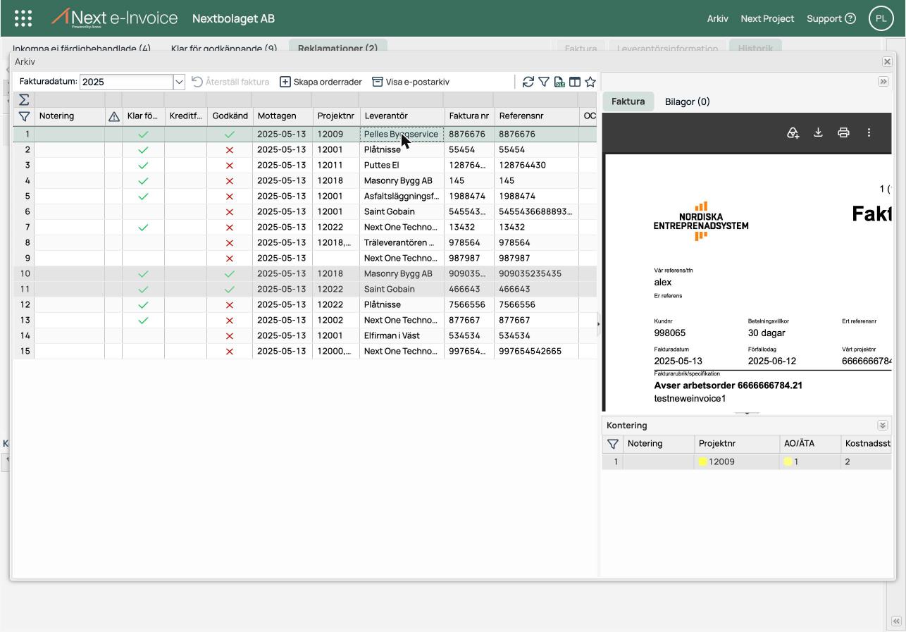
Task: Click Visa e-postarkiv button
Action: 411,82
